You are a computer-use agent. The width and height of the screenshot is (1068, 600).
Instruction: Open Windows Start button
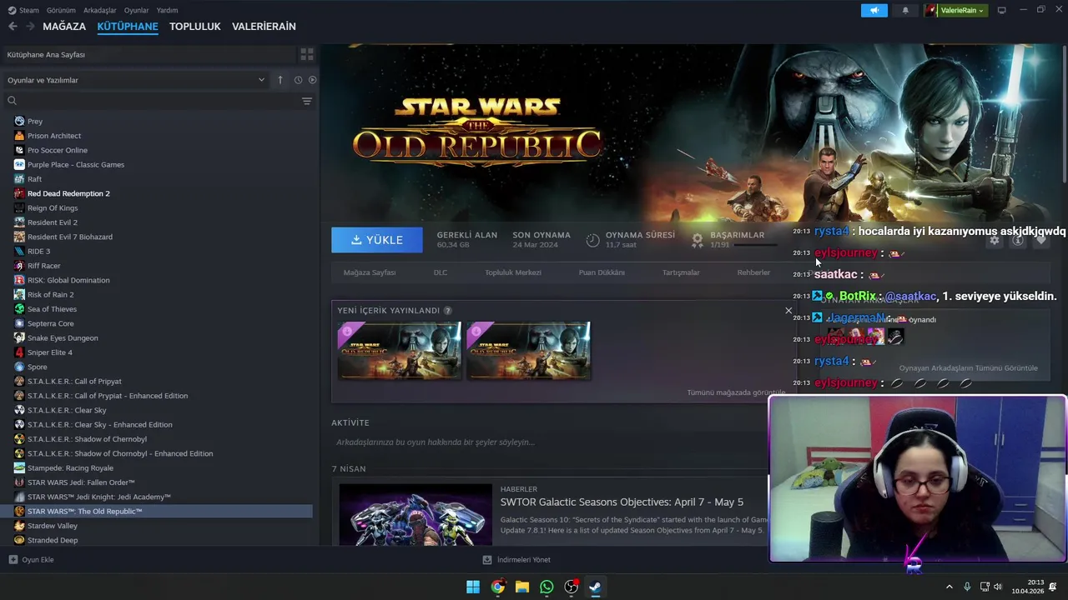point(473,587)
